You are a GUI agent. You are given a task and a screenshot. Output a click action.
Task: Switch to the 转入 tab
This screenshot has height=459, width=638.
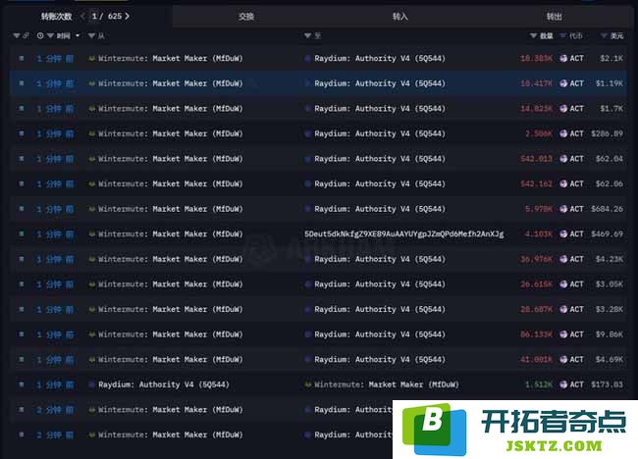click(399, 17)
